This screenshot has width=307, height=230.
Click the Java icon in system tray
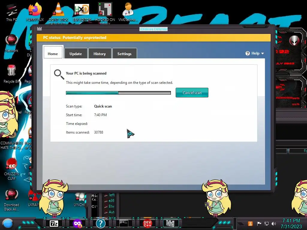pyautogui.click(x=250, y=223)
